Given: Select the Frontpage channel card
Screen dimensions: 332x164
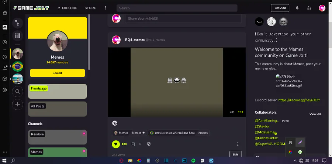Looking at the screenshot, I should pos(58,91).
